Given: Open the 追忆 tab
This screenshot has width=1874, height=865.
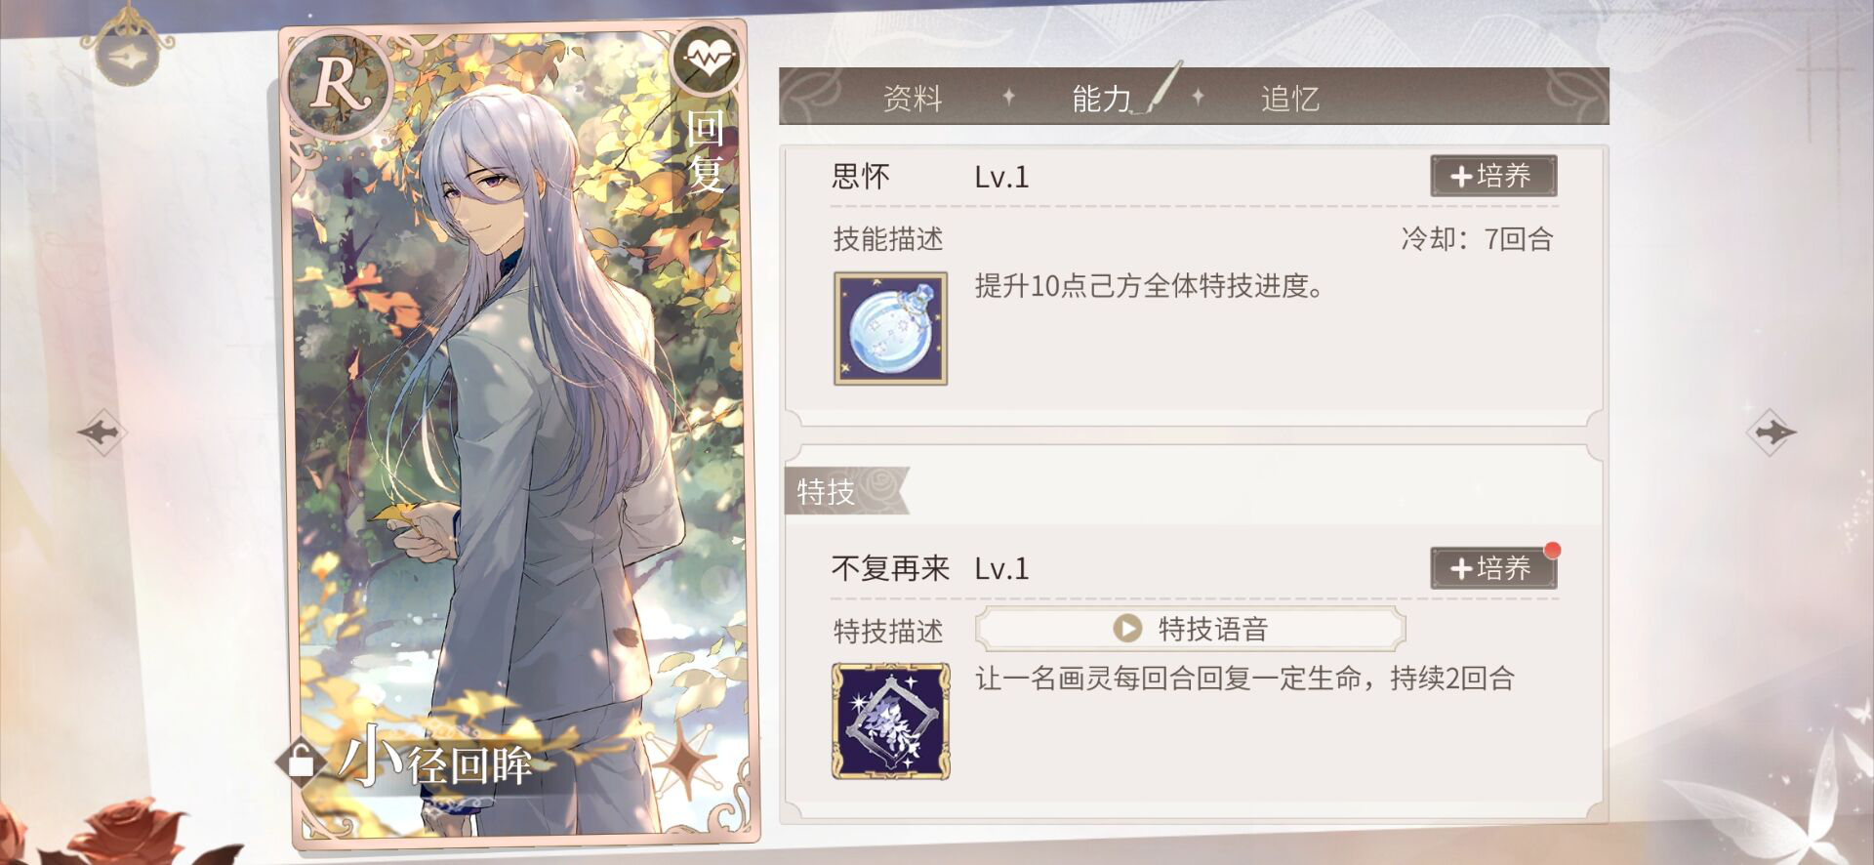Looking at the screenshot, I should (1290, 99).
